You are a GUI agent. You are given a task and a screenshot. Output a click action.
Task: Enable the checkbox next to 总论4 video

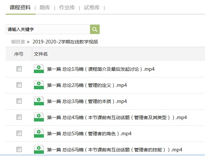pos(19,117)
